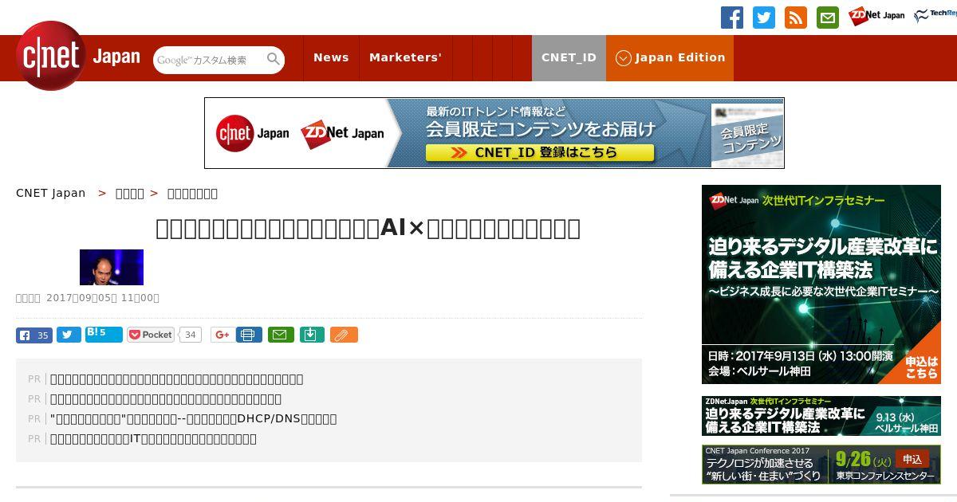Open the Twitter icon in top bar
This screenshot has width=957, height=502.
(x=764, y=18)
